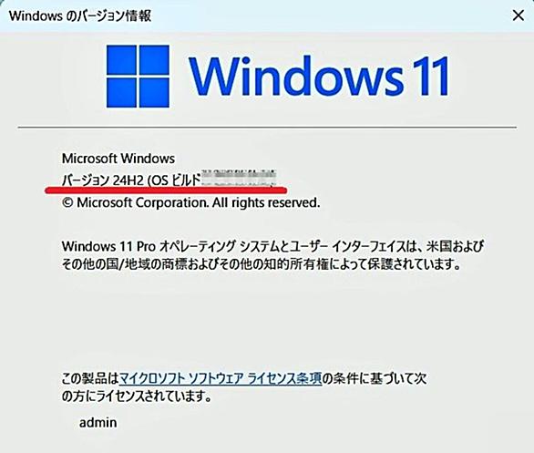Click the top-right pane of Windows logo
The image size is (534, 453).
(154, 60)
